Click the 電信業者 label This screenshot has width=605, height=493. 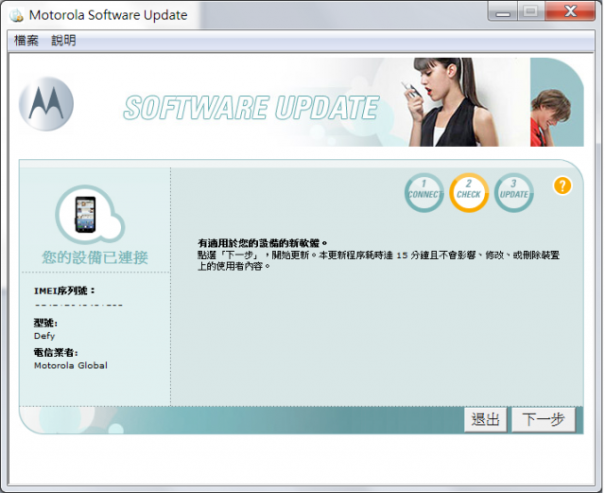pyautogui.click(x=56, y=352)
